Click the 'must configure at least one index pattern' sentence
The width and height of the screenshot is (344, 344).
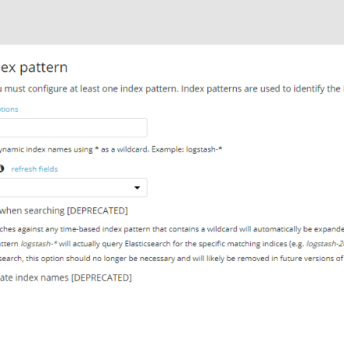click(x=90, y=89)
